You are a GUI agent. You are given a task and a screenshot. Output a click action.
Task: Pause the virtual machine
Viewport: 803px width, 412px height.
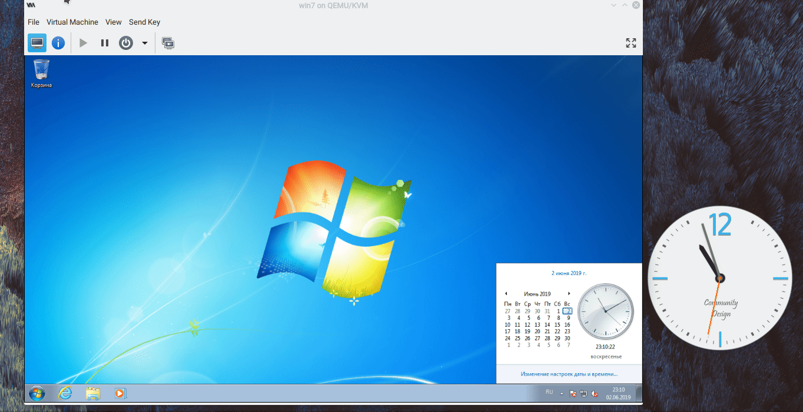105,43
